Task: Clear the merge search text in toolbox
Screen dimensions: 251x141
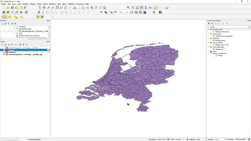Action: (x=249, y=27)
